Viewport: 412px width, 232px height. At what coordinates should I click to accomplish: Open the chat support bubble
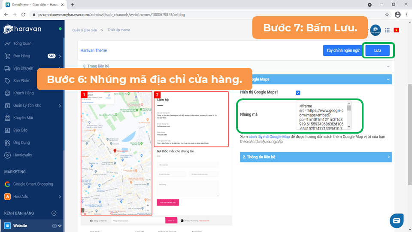click(x=396, y=220)
